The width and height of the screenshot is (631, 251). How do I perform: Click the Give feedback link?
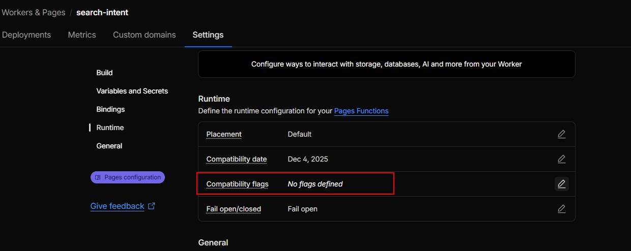[x=117, y=206]
